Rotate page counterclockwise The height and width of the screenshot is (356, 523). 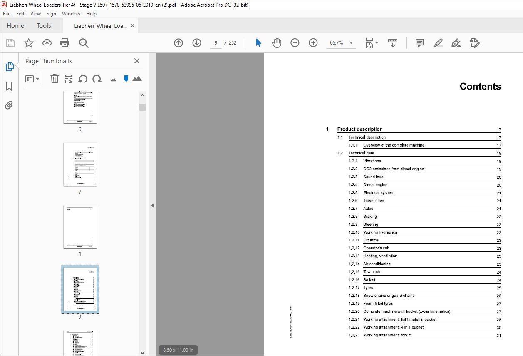(83, 79)
